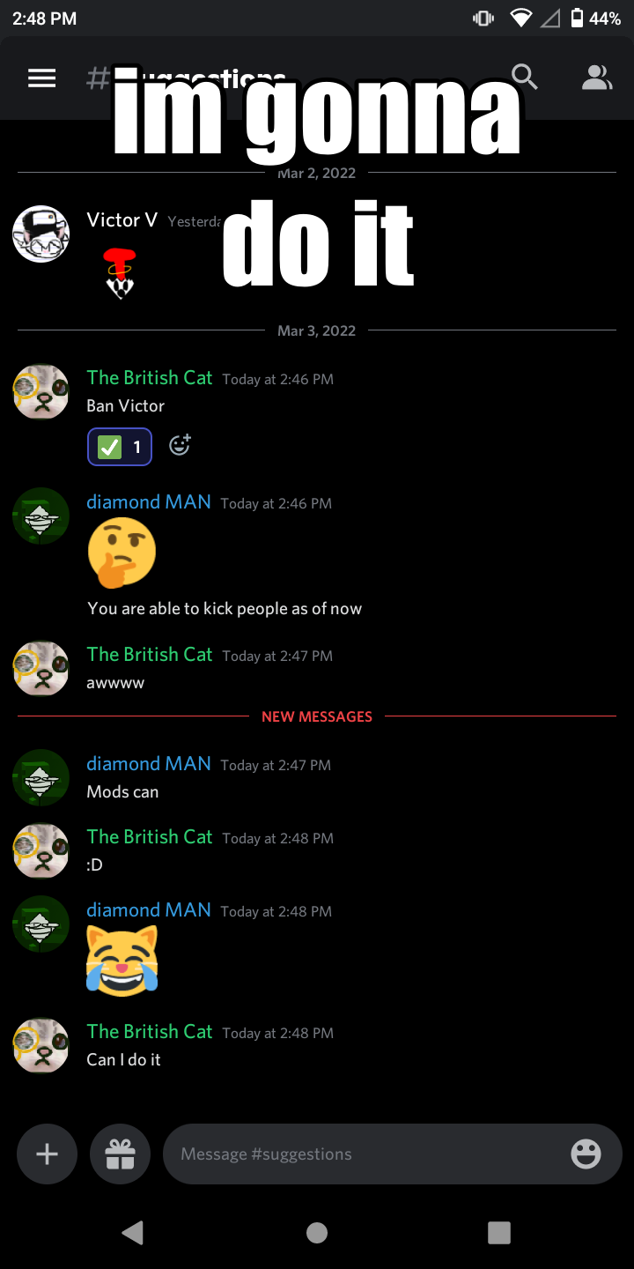Open the Nitro gift icon
Viewport: 634px width, 1269px height.
pyautogui.click(x=120, y=1154)
